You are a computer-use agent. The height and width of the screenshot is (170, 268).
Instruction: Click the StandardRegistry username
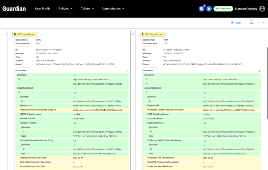(246, 9)
